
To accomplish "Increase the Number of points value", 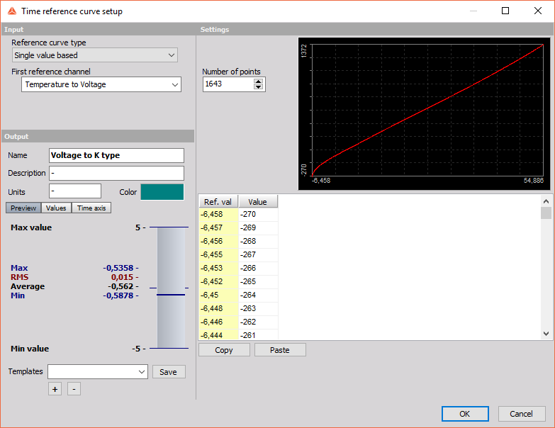I will tap(259, 81).
